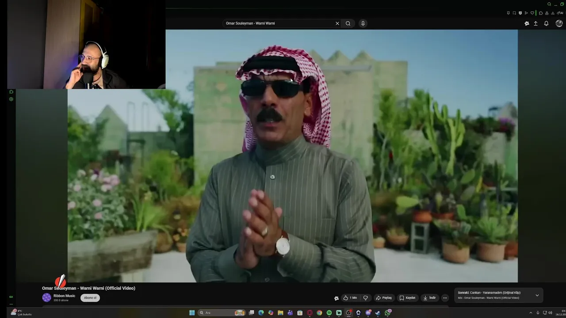
Task: Click the icon left of the like button
Action: tap(337, 298)
